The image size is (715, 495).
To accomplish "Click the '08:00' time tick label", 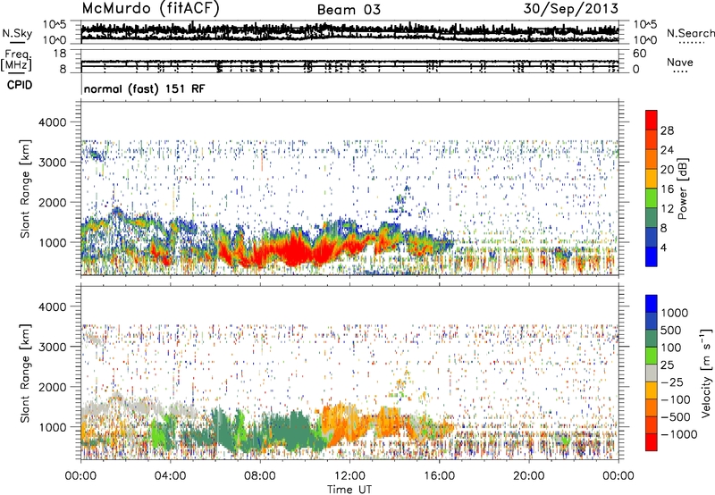I will [x=260, y=476].
